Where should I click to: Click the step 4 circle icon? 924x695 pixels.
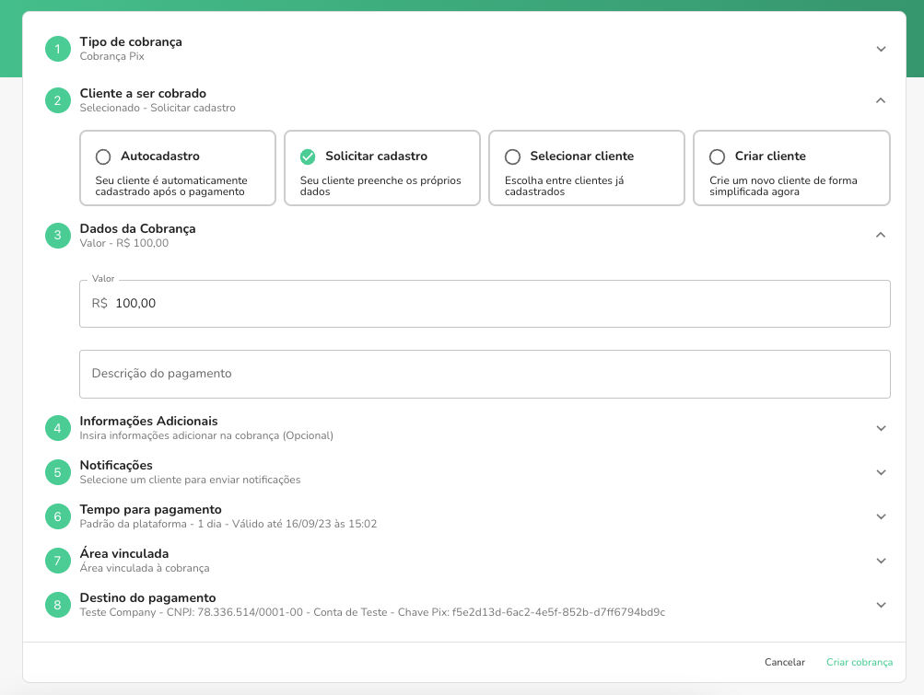coord(58,428)
